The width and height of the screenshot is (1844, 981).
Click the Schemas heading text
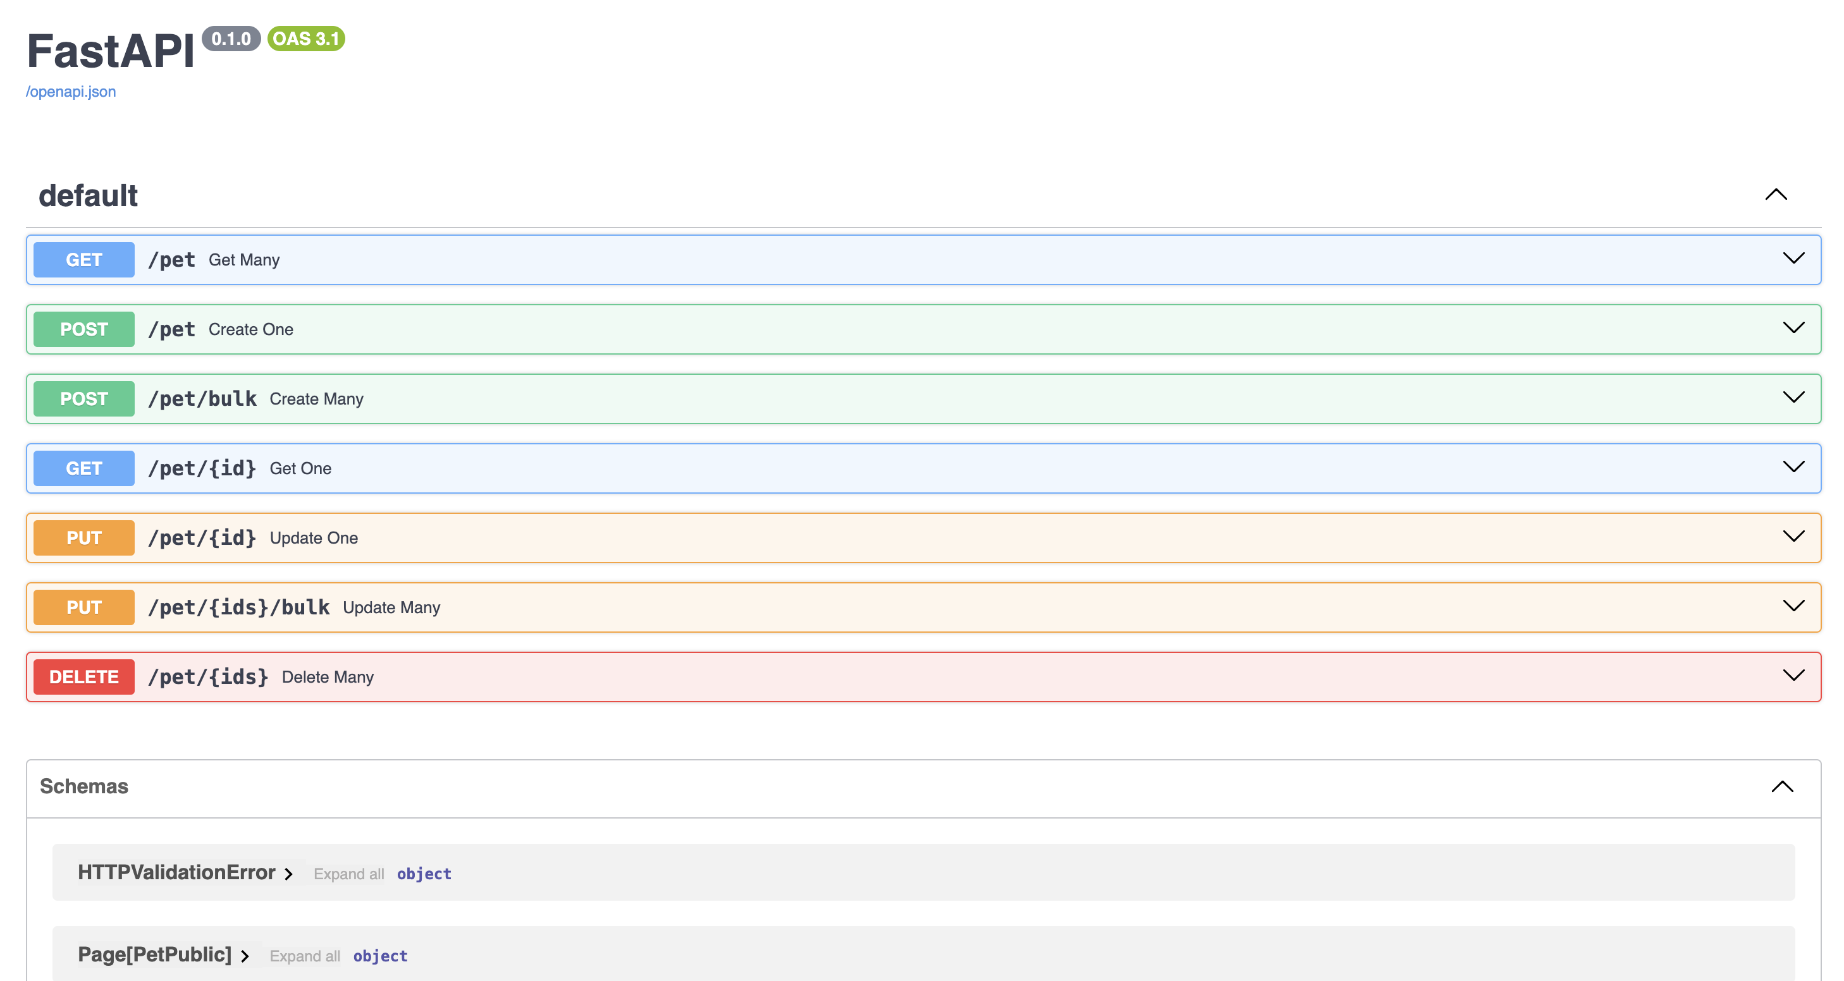83,786
